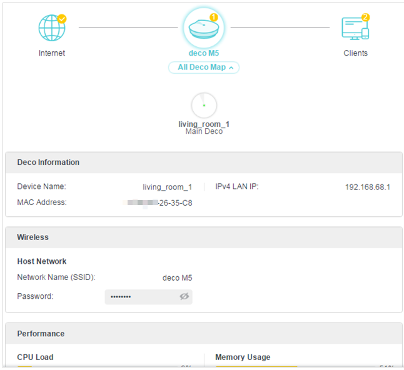404x370 pixels.
Task: Click the Host Network heading
Action: (42, 261)
